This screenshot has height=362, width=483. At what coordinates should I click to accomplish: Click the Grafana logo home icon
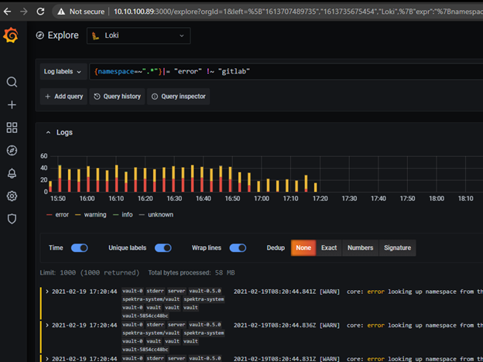coord(11,35)
